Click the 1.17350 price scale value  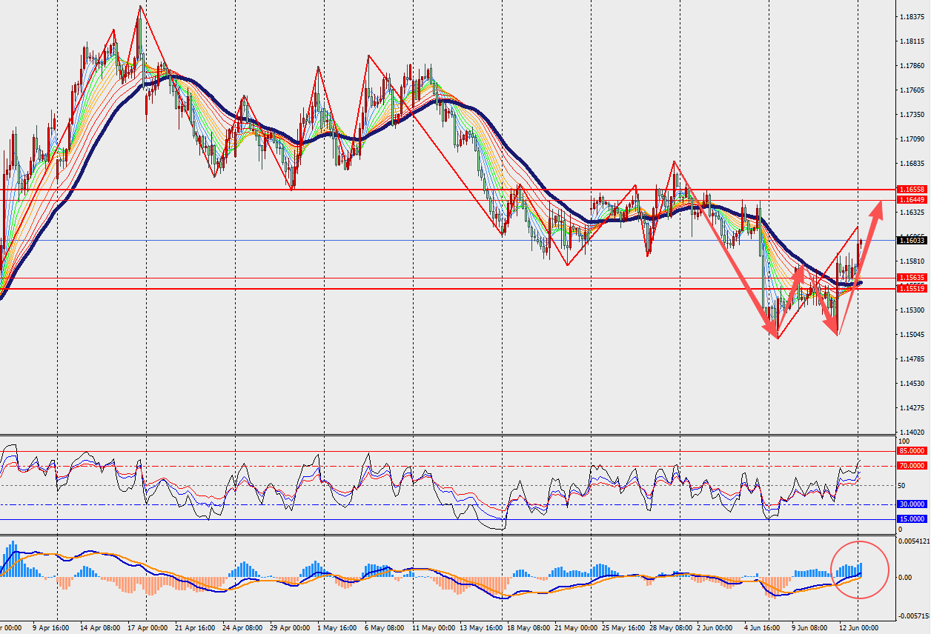[911, 114]
